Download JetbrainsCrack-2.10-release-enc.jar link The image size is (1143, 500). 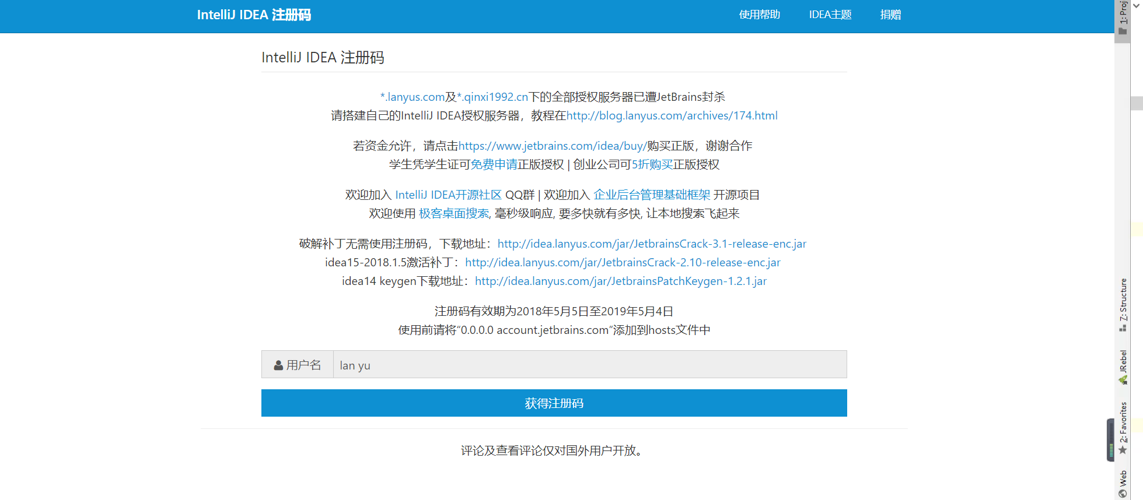coord(623,262)
